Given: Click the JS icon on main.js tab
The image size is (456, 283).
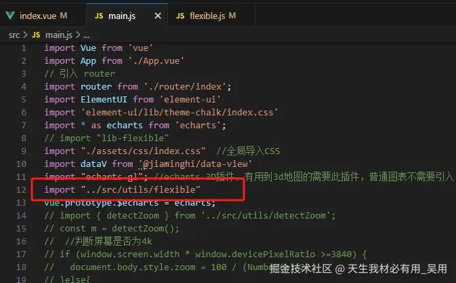Looking at the screenshot, I should 99,16.
